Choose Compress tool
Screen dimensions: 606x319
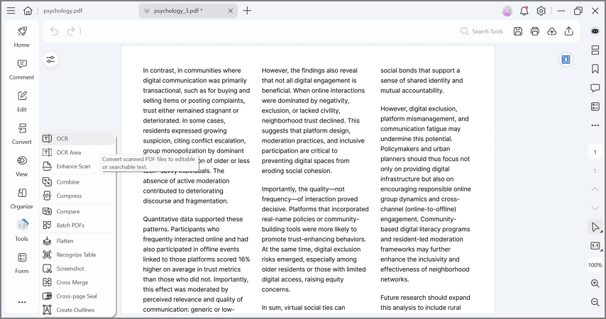coord(77,196)
